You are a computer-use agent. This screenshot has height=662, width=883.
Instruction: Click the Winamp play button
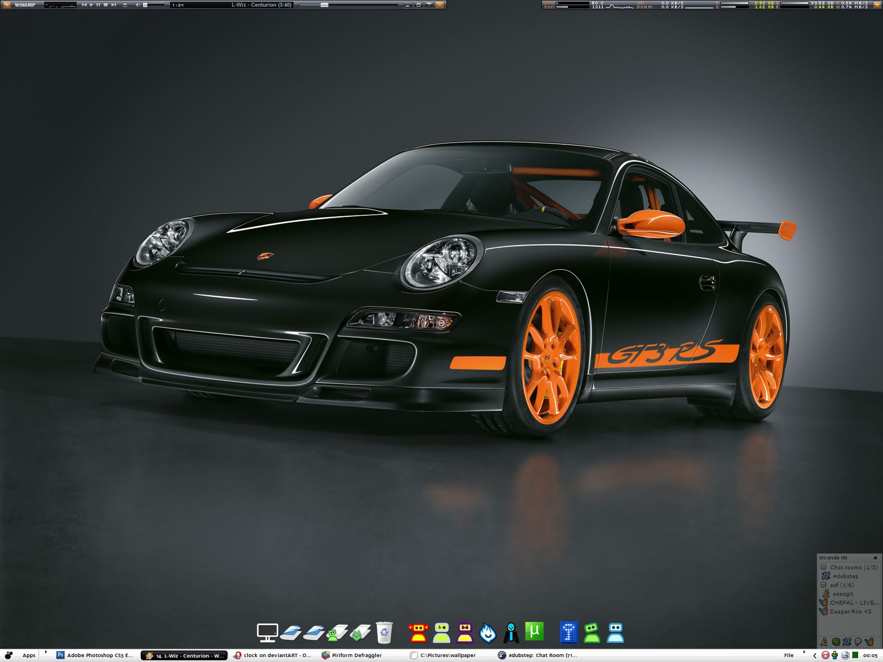tap(92, 5)
